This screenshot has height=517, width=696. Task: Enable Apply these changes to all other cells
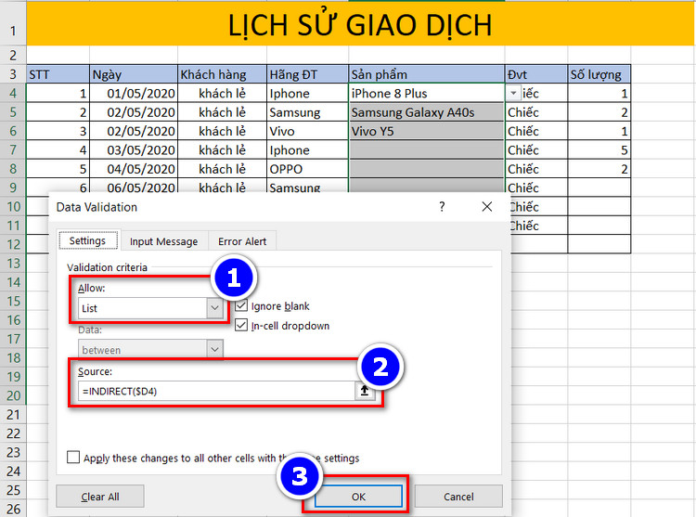[73, 457]
